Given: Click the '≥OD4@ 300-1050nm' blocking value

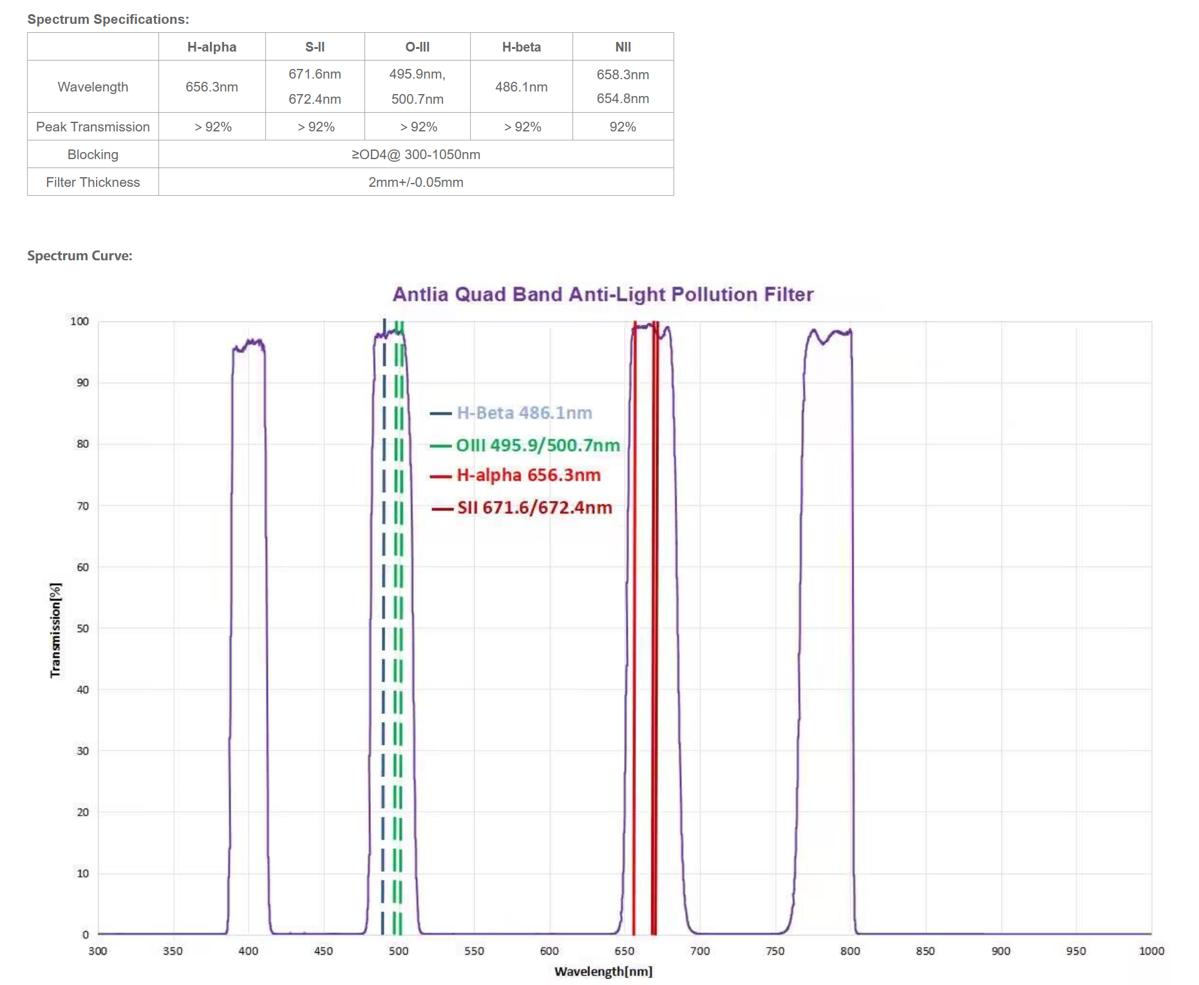Looking at the screenshot, I should [416, 155].
